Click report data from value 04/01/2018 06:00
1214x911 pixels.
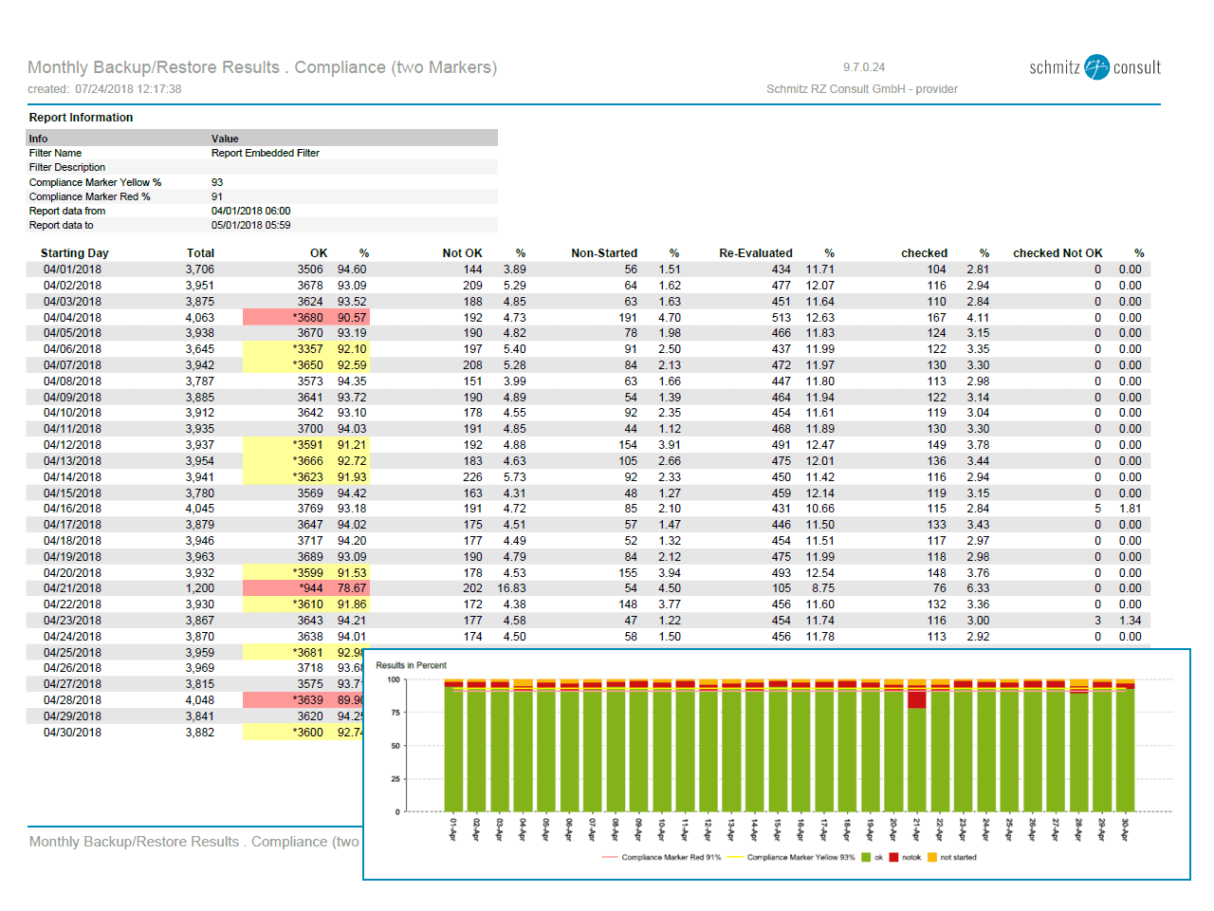[x=251, y=211]
